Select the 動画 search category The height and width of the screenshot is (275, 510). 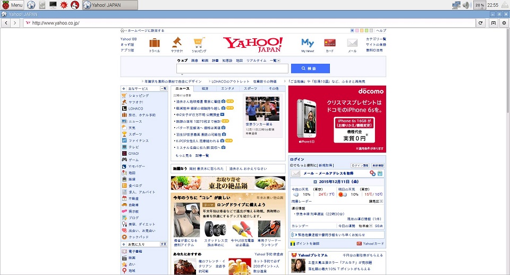(x=205, y=61)
